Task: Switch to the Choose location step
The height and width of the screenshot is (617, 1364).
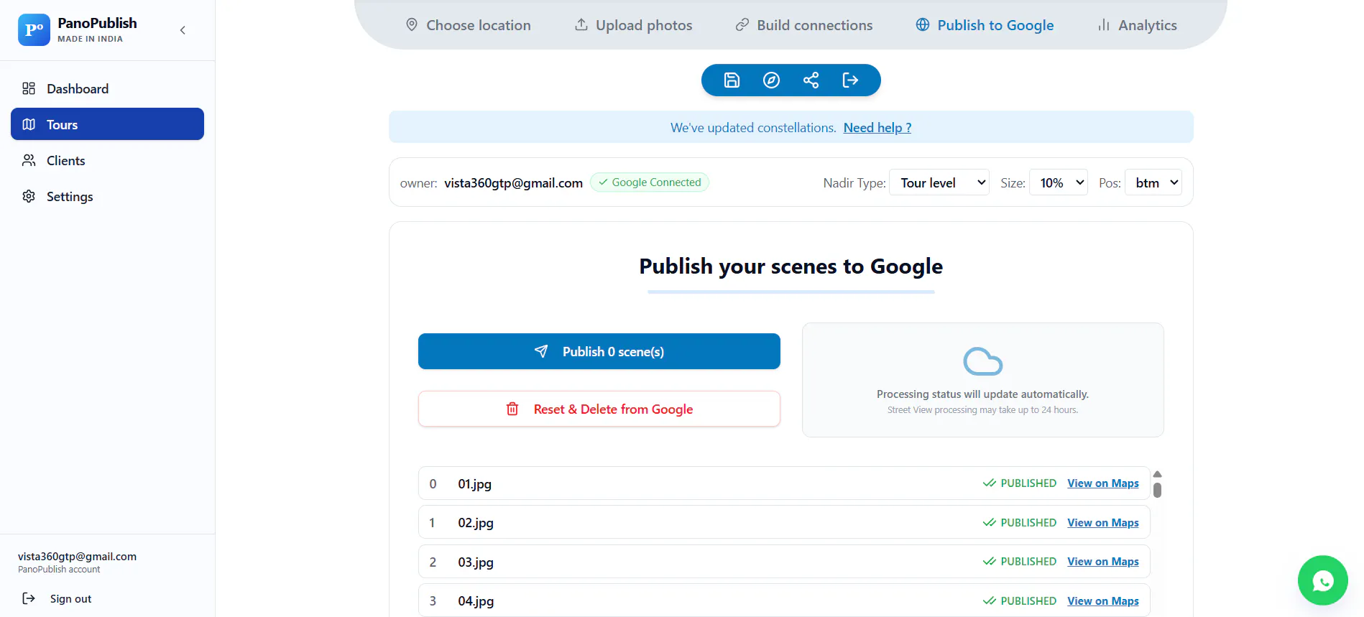Action: pyautogui.click(x=469, y=25)
